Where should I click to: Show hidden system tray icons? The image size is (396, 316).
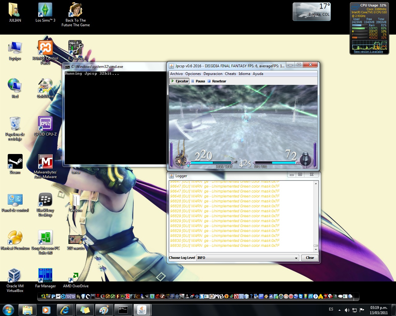coord(339,310)
